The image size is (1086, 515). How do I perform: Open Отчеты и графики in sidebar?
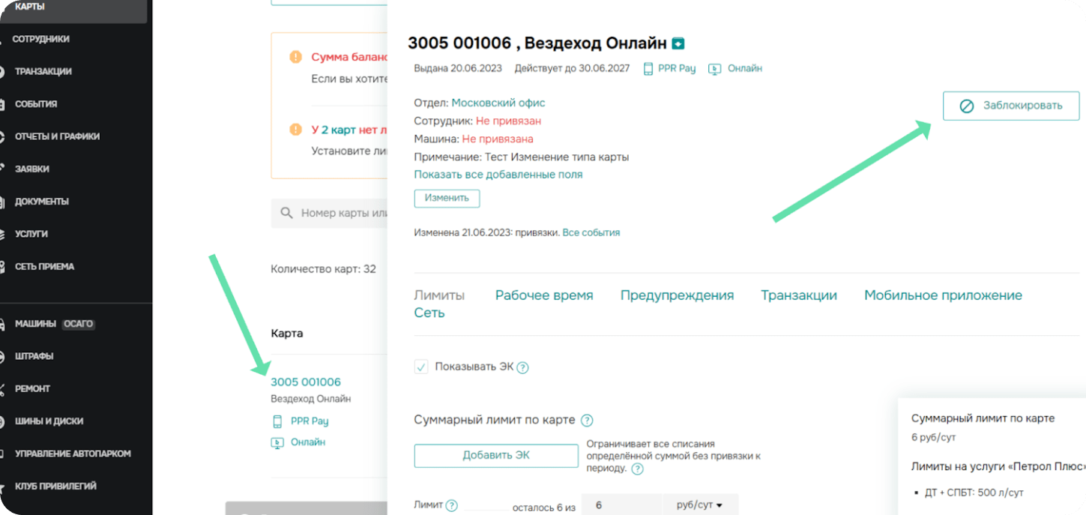click(57, 136)
